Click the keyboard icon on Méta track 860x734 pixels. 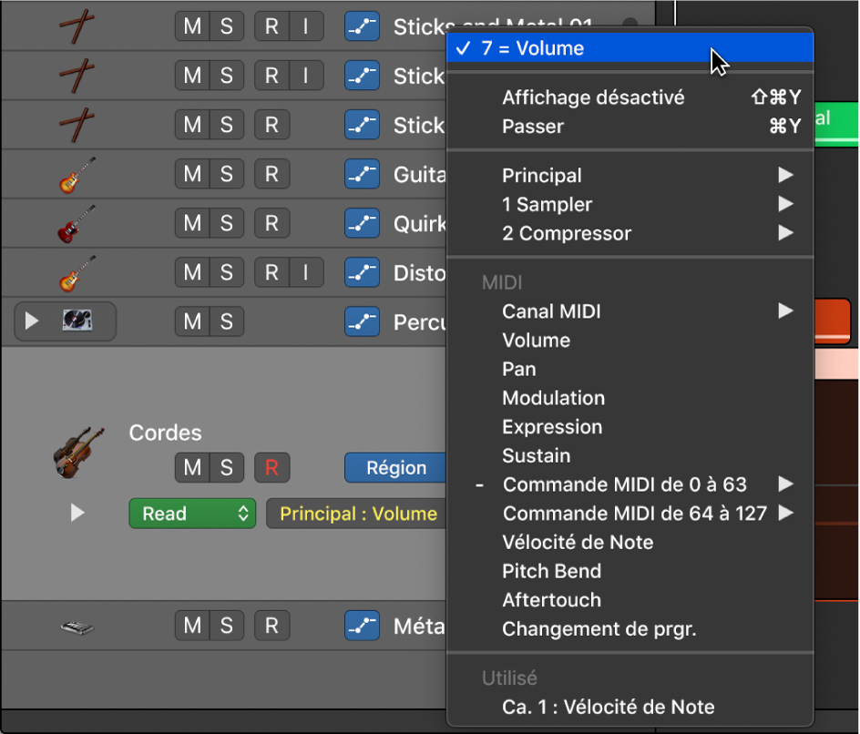coord(77,627)
